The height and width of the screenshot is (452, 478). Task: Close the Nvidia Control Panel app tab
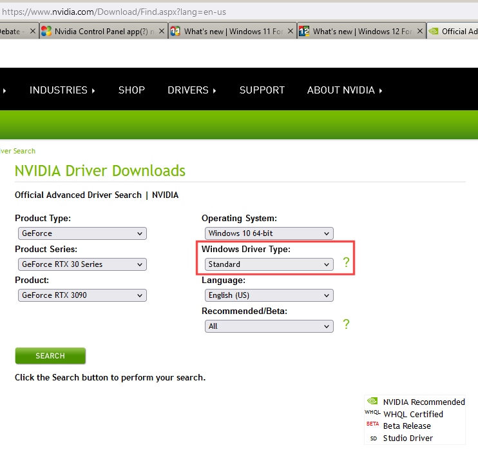162,31
